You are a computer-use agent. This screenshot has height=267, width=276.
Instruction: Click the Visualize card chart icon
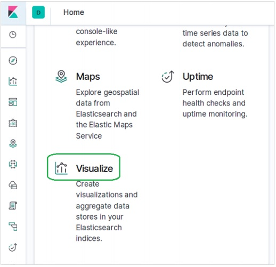click(61, 168)
